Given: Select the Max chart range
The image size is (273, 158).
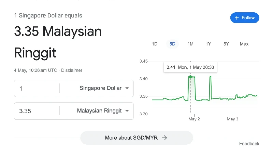Looking at the screenshot, I should (244, 44).
